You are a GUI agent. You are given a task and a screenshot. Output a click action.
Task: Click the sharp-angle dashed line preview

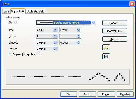(x=119, y=77)
